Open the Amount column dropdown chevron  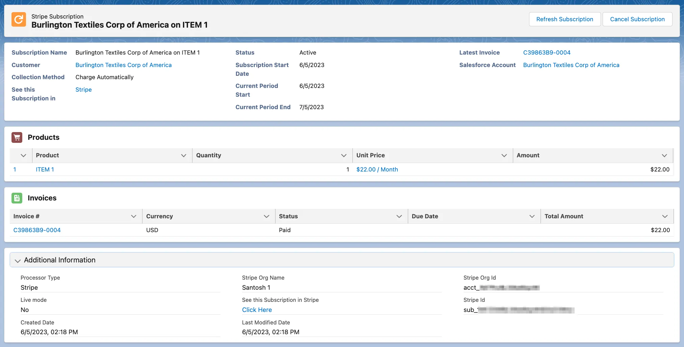[664, 155]
